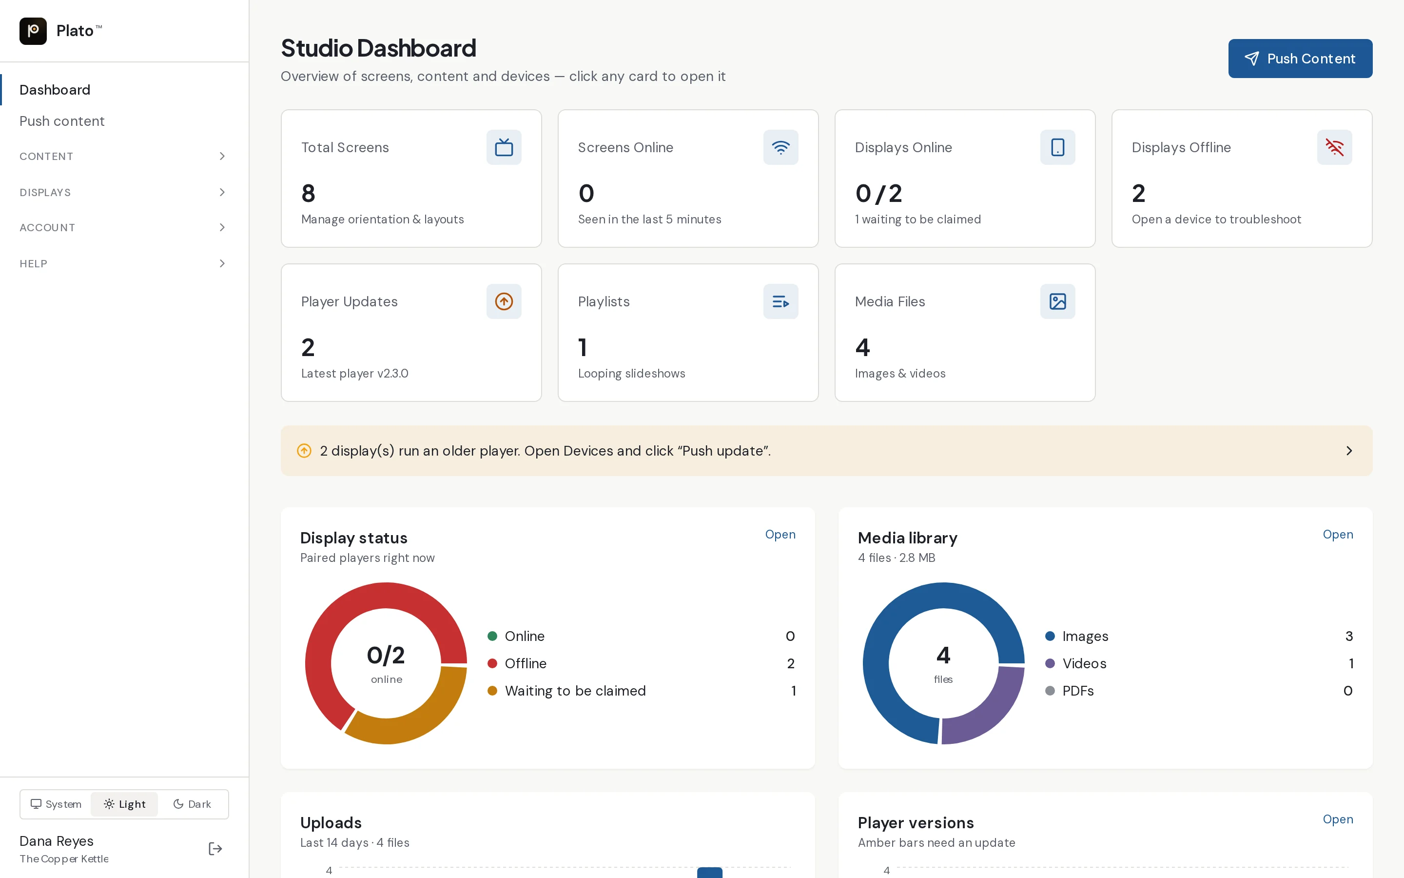
Task: Expand the ACCOUNT sidebar section
Action: (x=124, y=228)
